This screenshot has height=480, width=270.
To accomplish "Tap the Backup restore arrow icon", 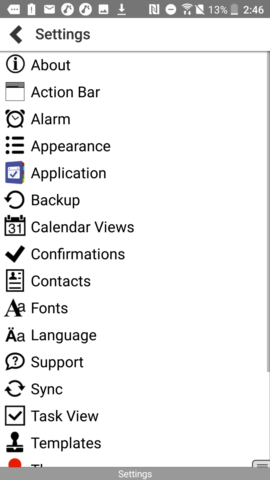I will pyautogui.click(x=15, y=200).
